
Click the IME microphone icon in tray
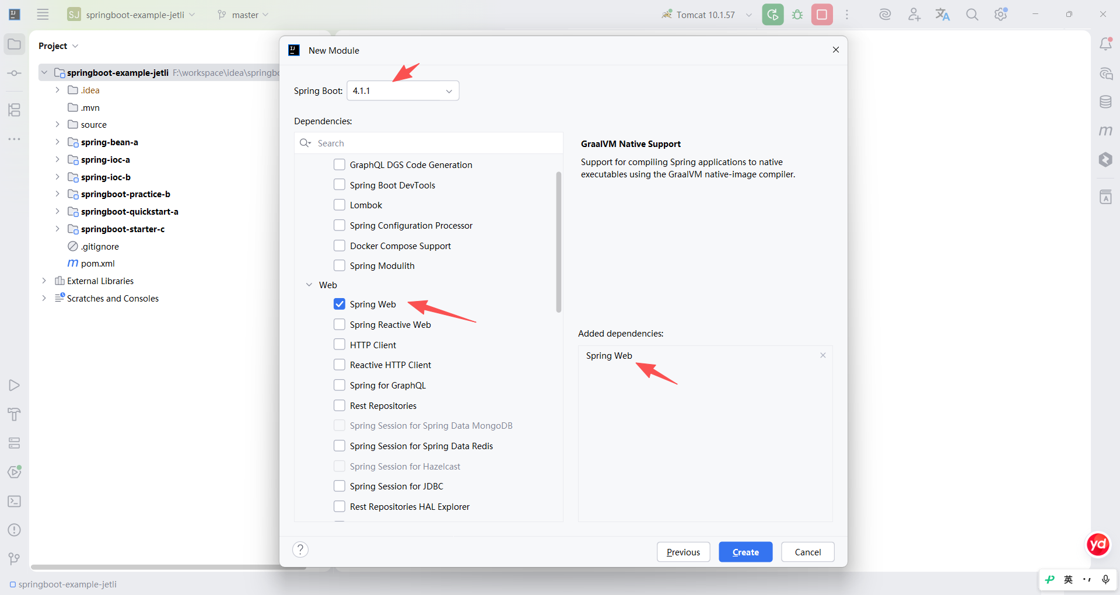[x=1105, y=579]
